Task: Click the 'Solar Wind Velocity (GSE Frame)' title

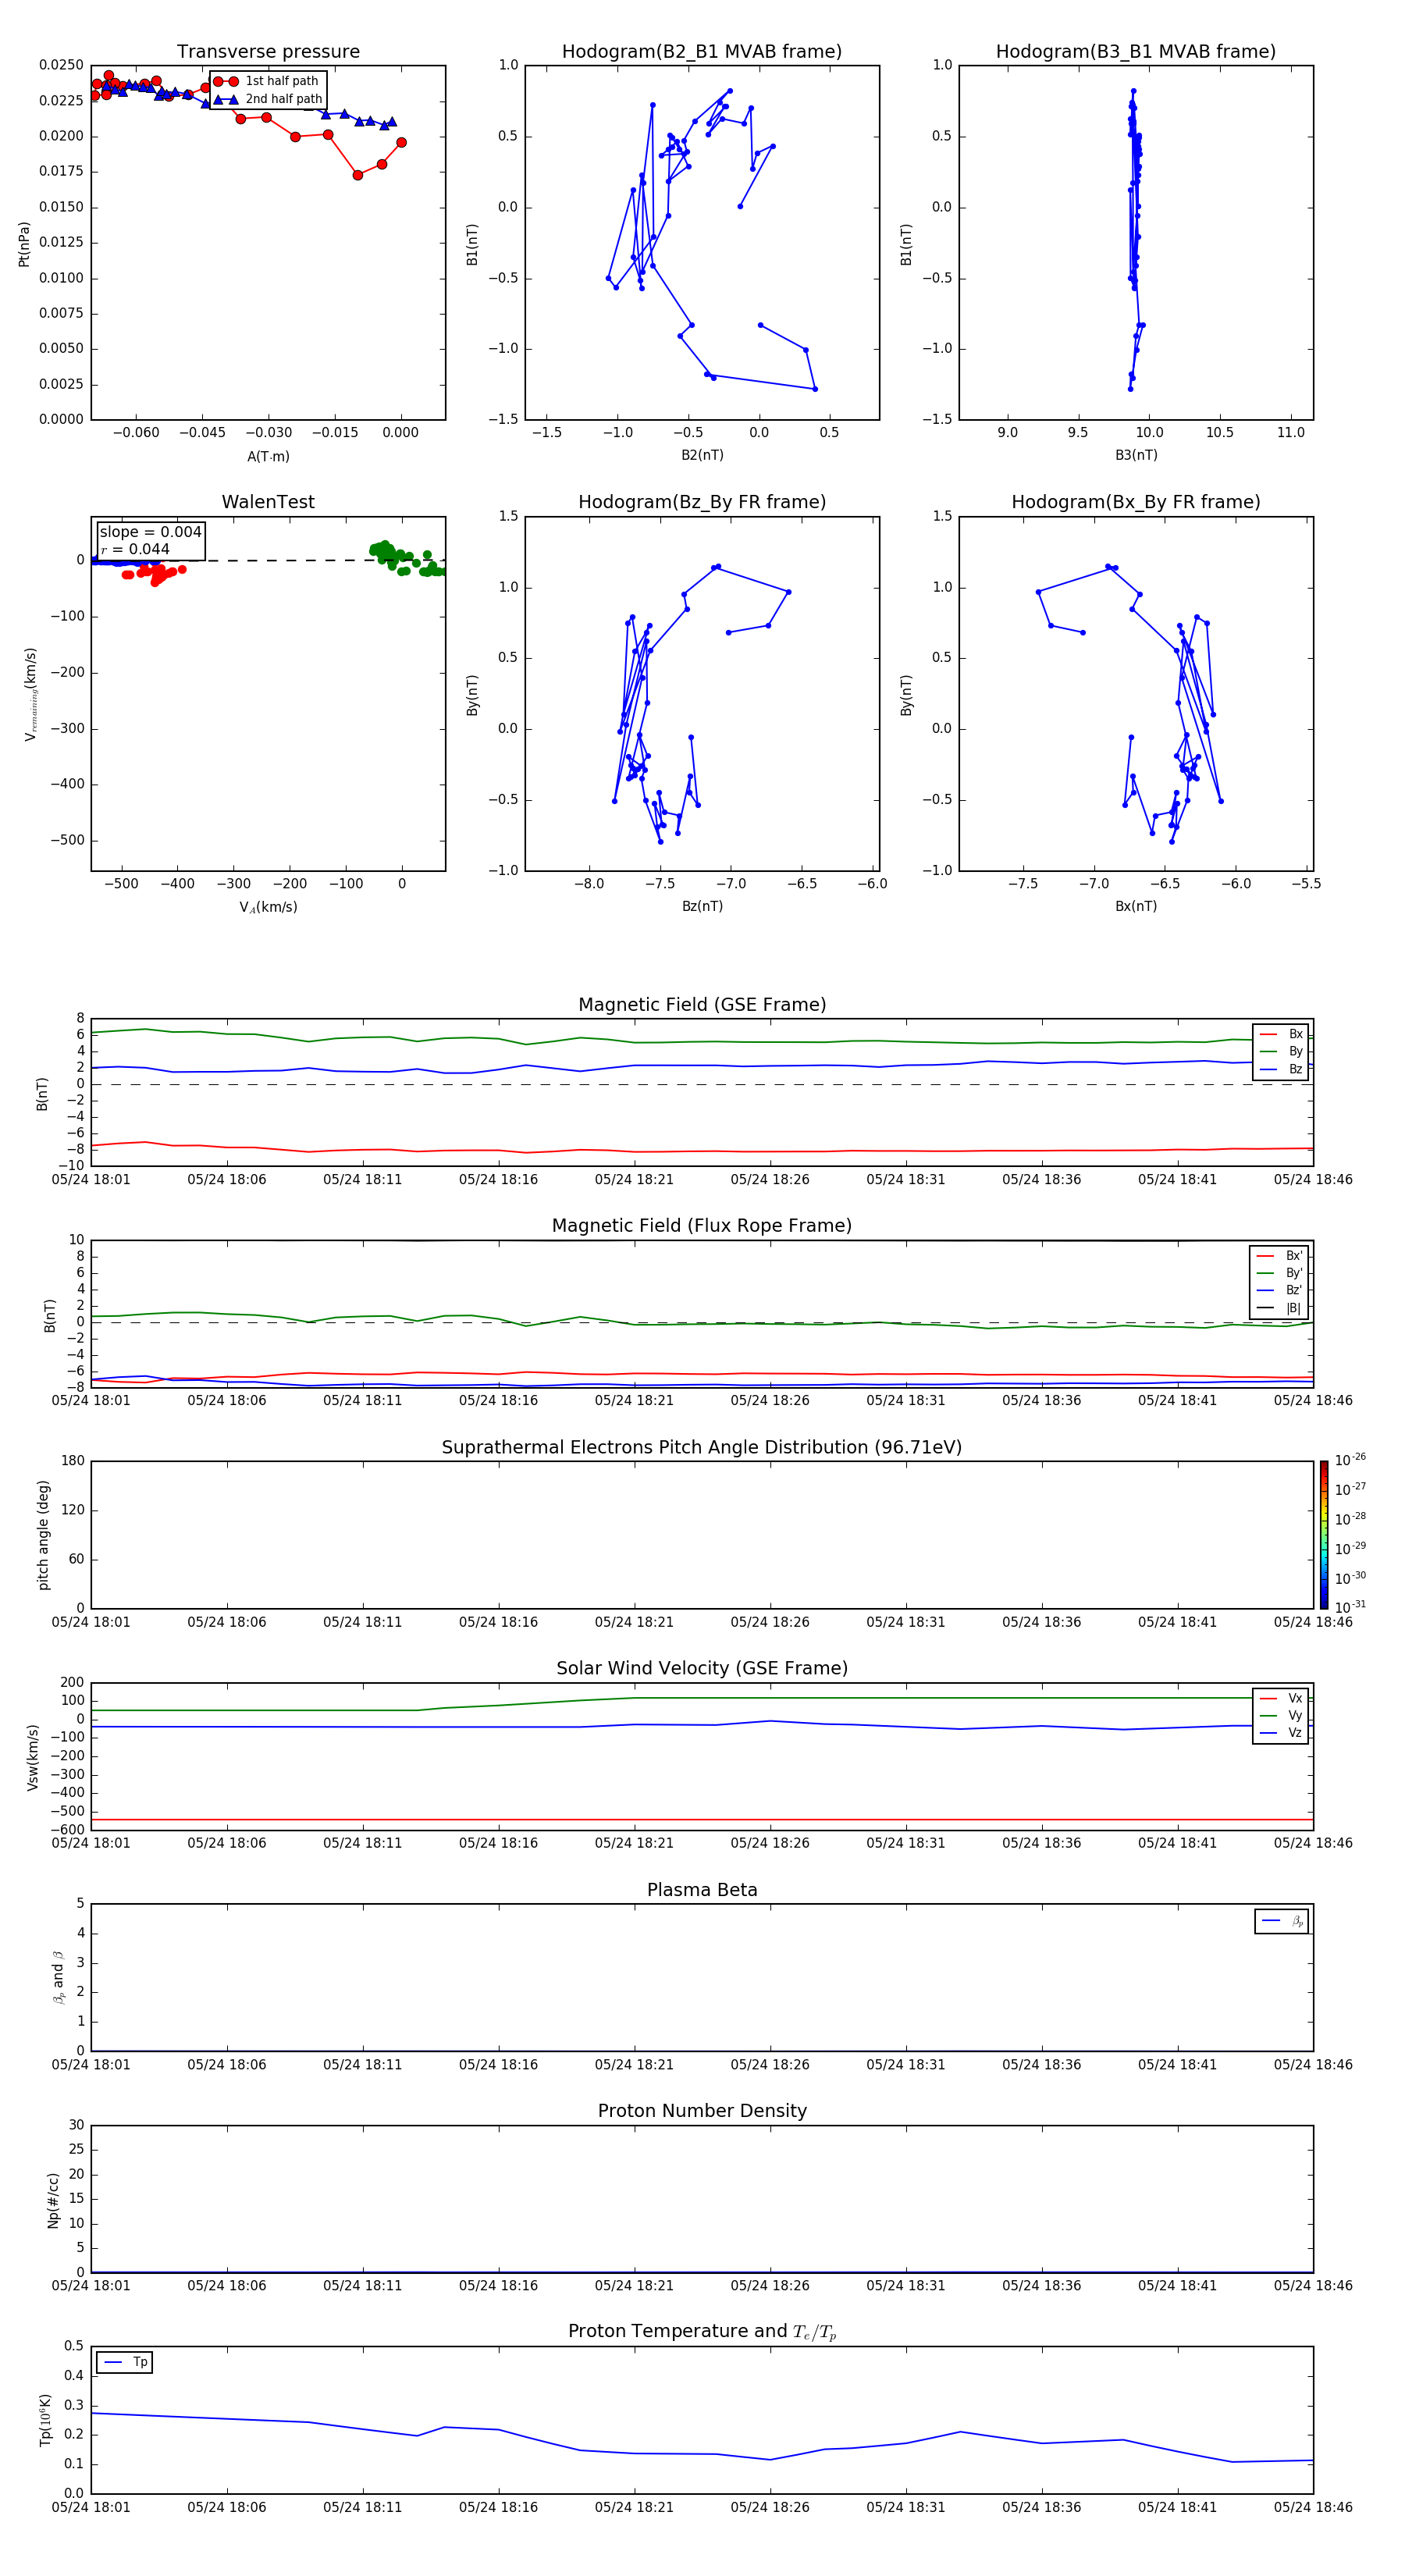Action: [x=702, y=1669]
